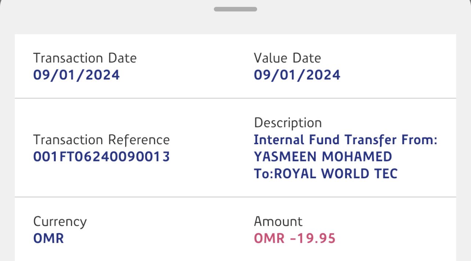Click the Transaction Date label
This screenshot has width=471, height=261.
[x=85, y=58]
